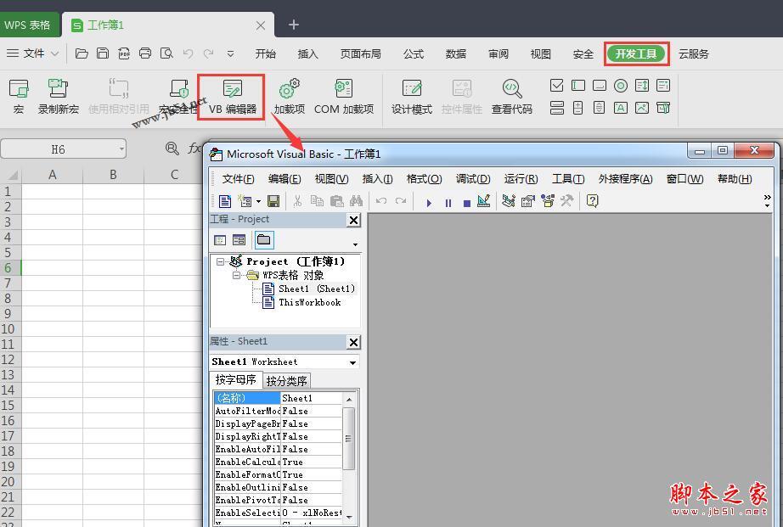
Task: Toggle VB Design Mode triangle-ruler icon
Action: pos(484,201)
